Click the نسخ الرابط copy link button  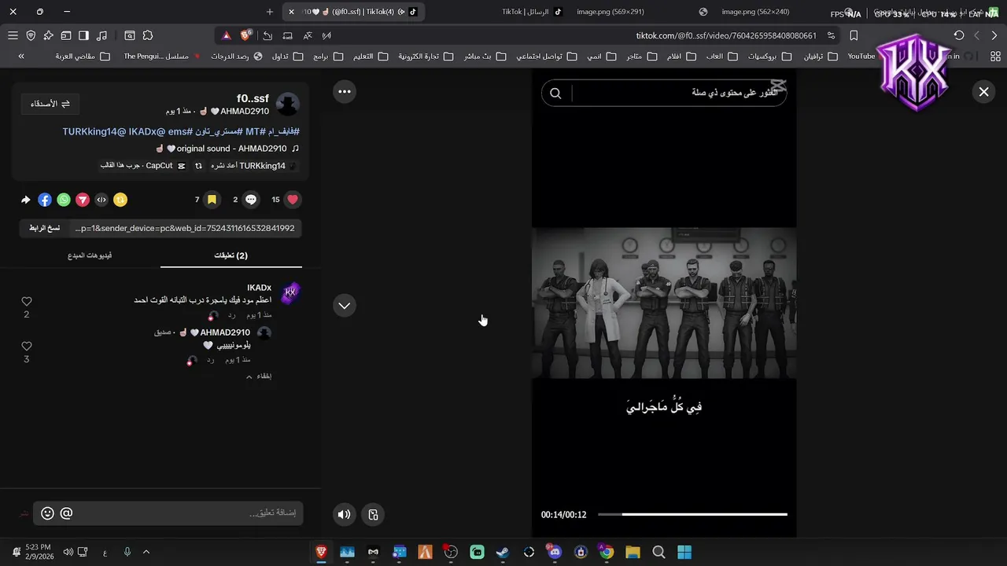tap(45, 228)
